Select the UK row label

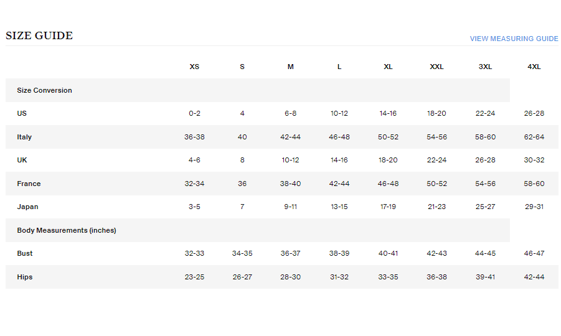(x=22, y=161)
